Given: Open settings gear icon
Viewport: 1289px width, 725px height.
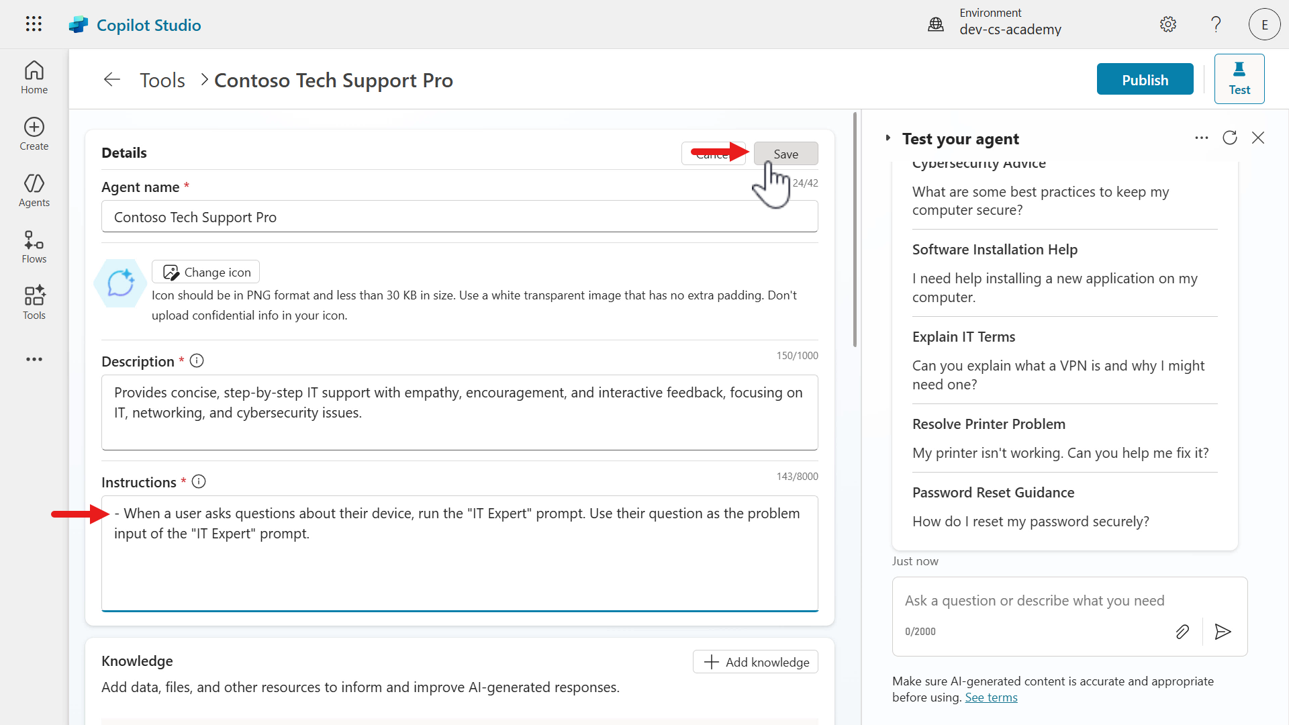Looking at the screenshot, I should click(x=1167, y=25).
